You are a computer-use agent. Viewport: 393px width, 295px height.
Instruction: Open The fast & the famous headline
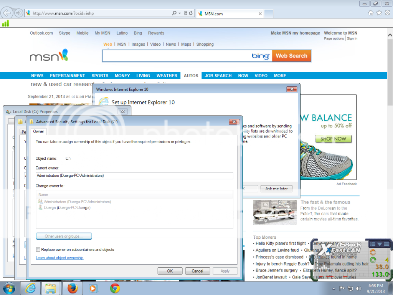(325, 202)
